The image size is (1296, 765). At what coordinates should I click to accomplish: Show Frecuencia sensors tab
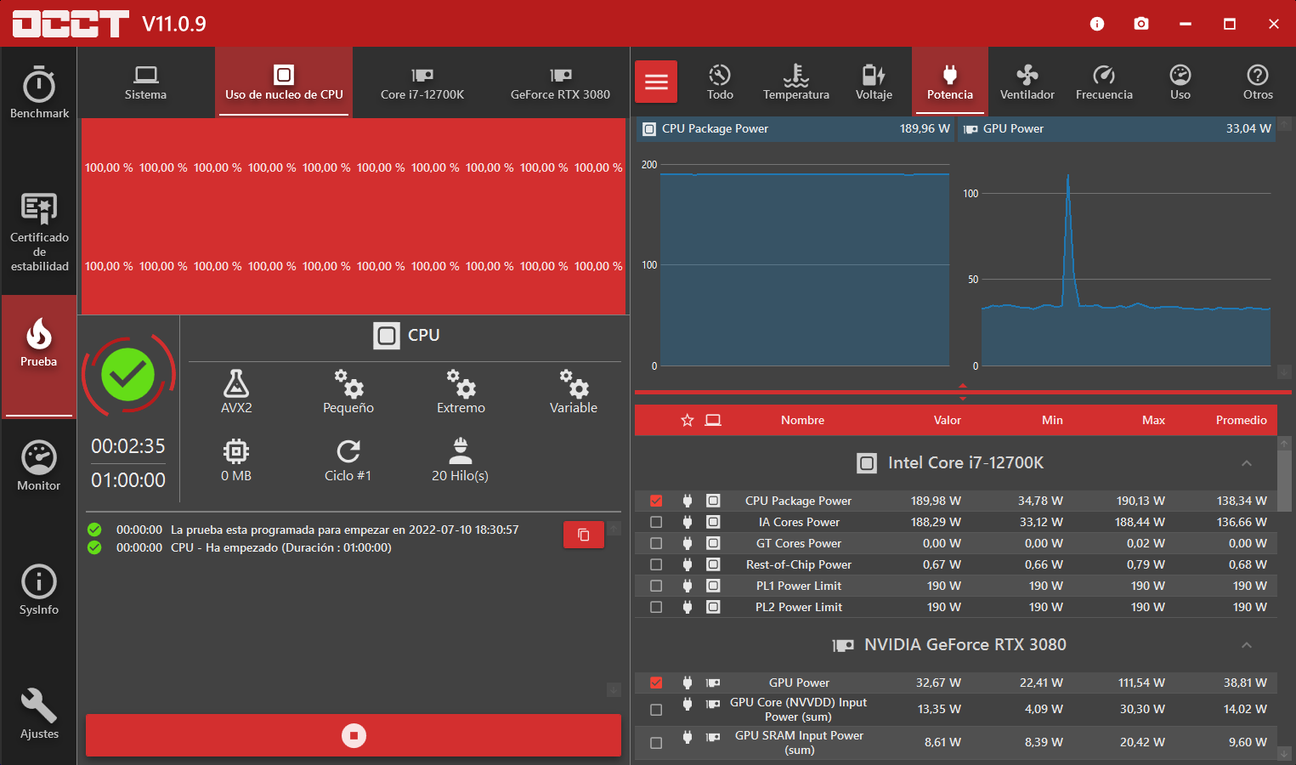1104,82
